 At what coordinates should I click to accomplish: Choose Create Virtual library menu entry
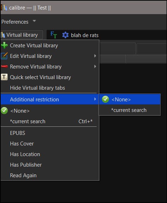[50, 46]
